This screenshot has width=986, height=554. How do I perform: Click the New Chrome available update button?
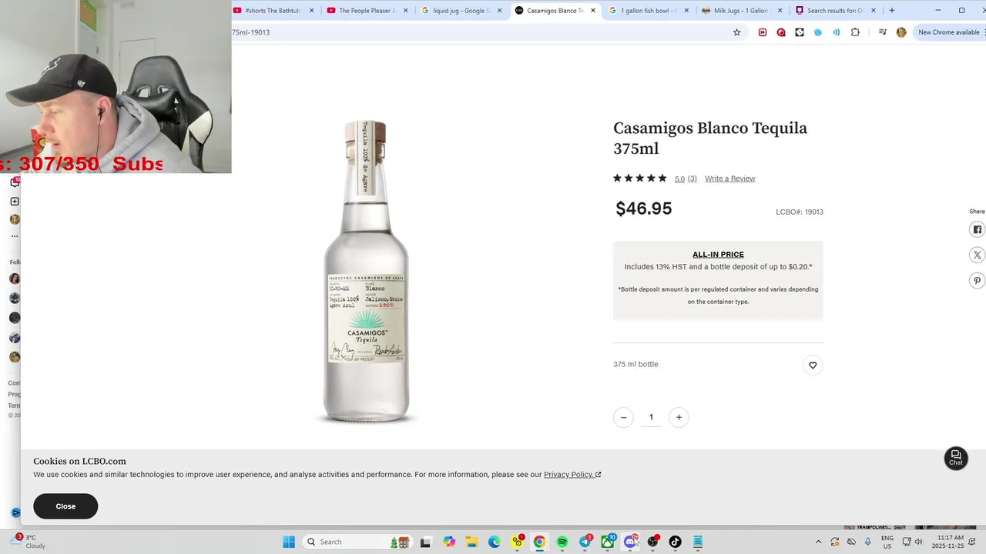[x=948, y=32]
